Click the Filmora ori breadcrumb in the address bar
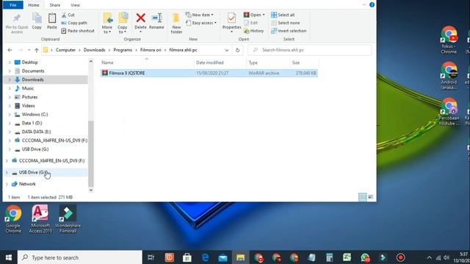470x264 pixels. pyautogui.click(x=151, y=50)
